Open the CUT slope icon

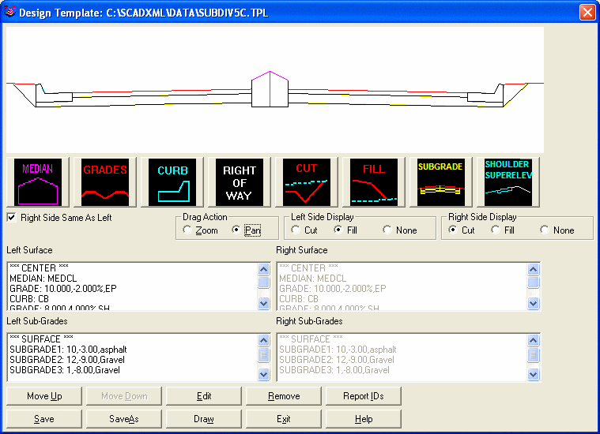(307, 182)
